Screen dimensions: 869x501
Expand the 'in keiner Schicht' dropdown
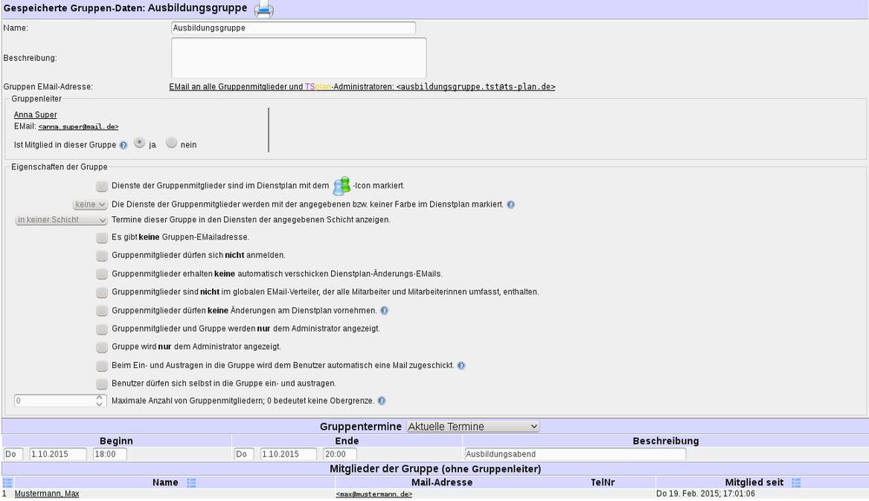pyautogui.click(x=61, y=220)
